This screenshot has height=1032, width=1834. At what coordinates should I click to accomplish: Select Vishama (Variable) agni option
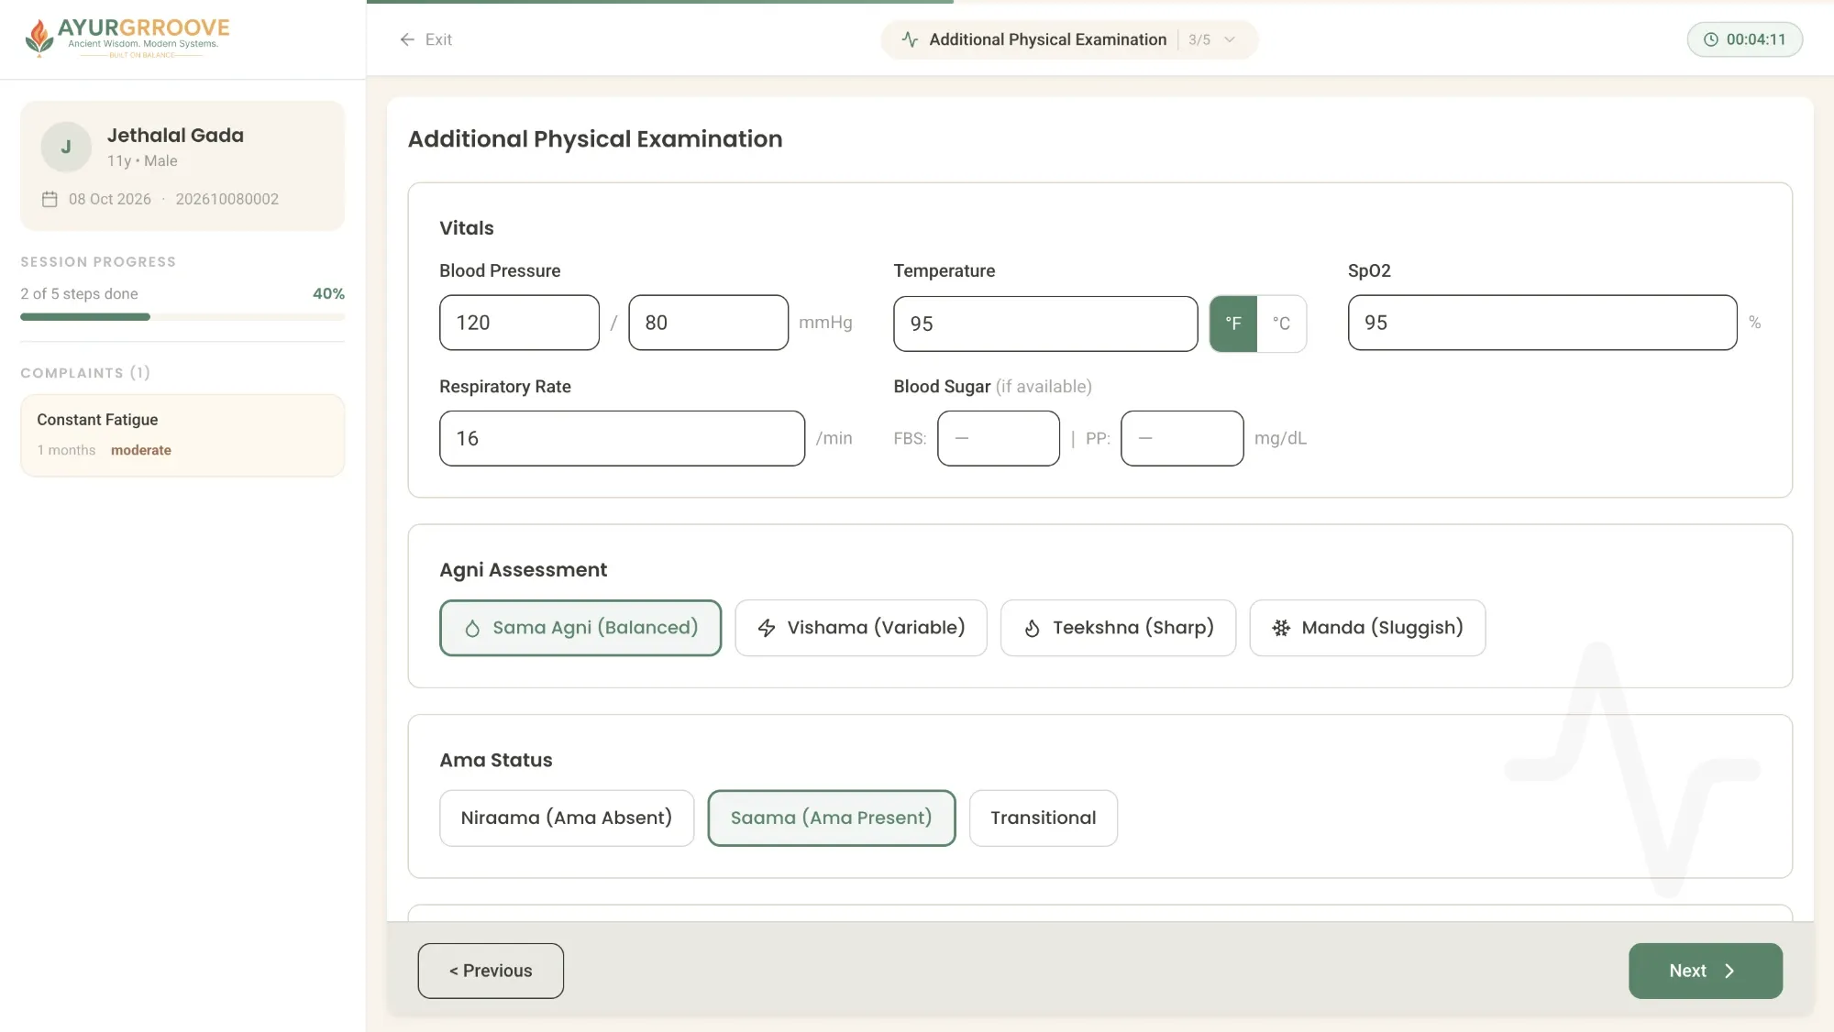[861, 628]
